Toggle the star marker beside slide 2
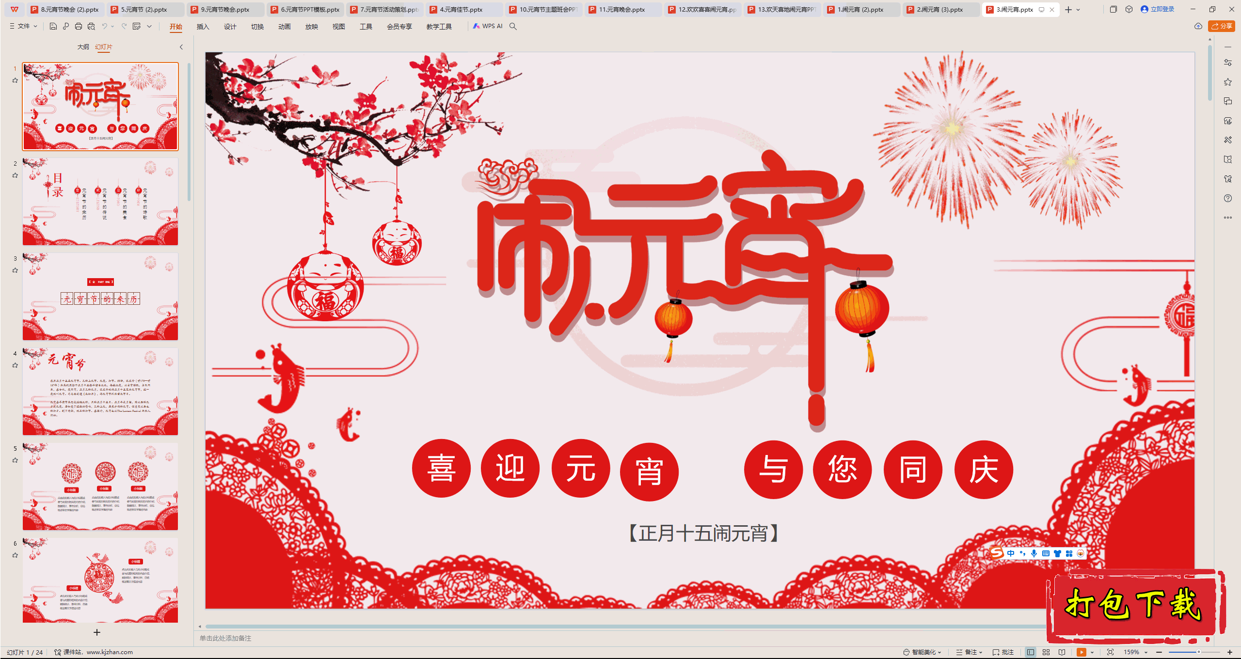Viewport: 1241px width, 659px height. (x=15, y=175)
